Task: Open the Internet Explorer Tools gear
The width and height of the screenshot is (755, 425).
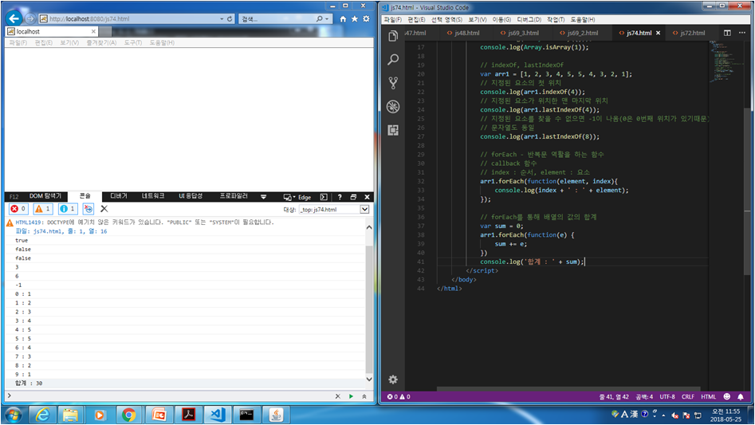Action: coord(366,19)
